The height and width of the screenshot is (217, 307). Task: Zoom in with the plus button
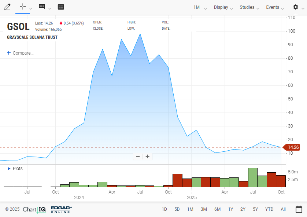coord(147,156)
